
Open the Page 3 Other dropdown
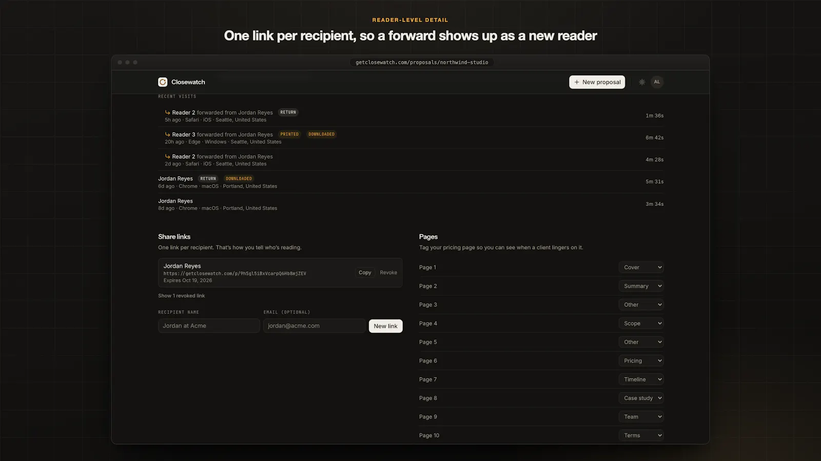[641, 305]
